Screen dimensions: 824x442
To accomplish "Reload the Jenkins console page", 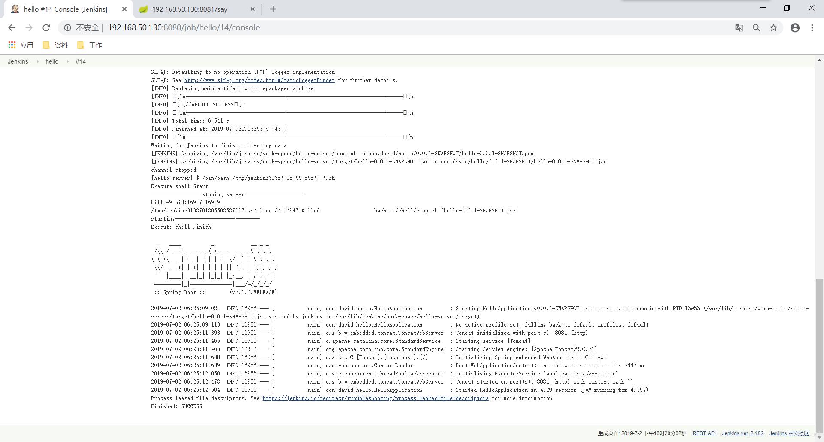I will coord(46,27).
